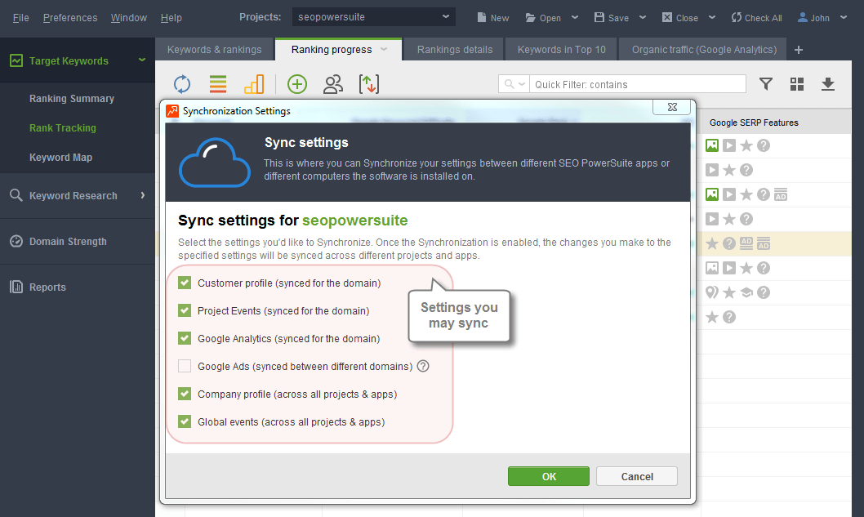Click the Target Keywords chart icon
This screenshot has height=517, width=864.
click(x=16, y=60)
